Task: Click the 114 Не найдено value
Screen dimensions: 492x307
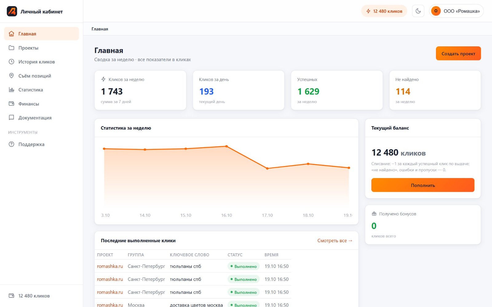Action: pyautogui.click(x=403, y=91)
